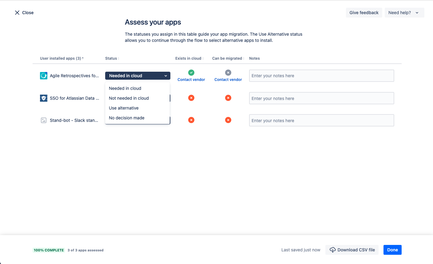
Task: Click grey unknown icon for Agile Retrospectives migration
Action: [x=228, y=73]
